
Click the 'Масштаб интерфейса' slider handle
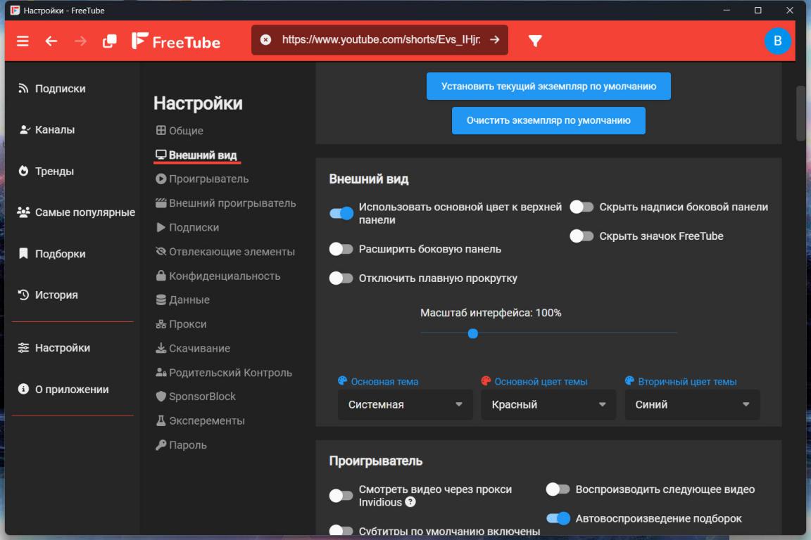pos(473,333)
